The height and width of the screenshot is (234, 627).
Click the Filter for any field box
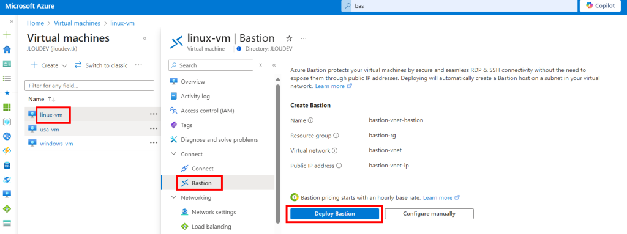(89, 86)
